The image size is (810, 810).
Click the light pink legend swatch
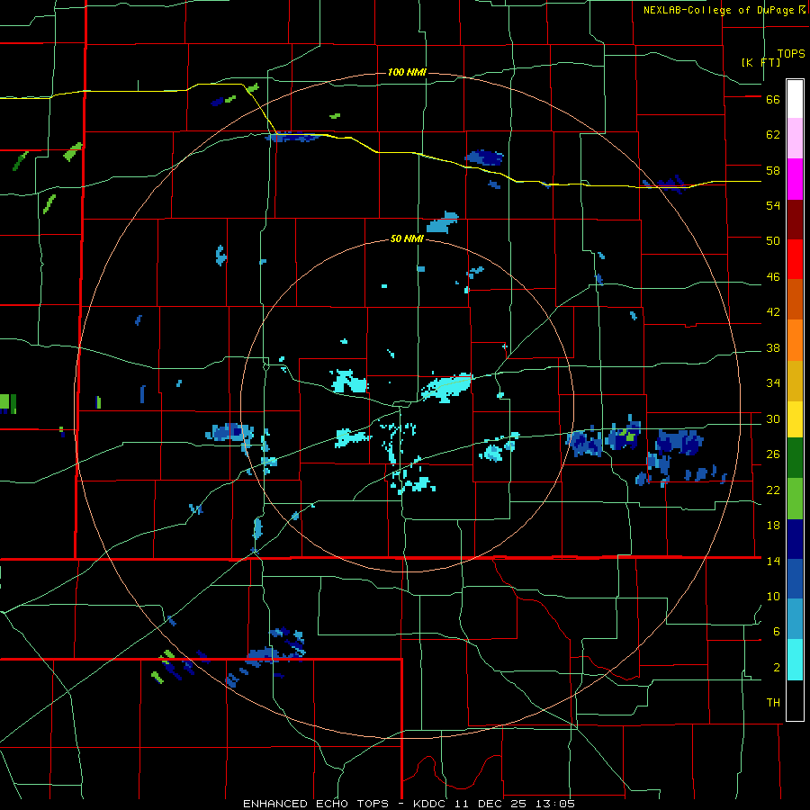click(x=795, y=138)
